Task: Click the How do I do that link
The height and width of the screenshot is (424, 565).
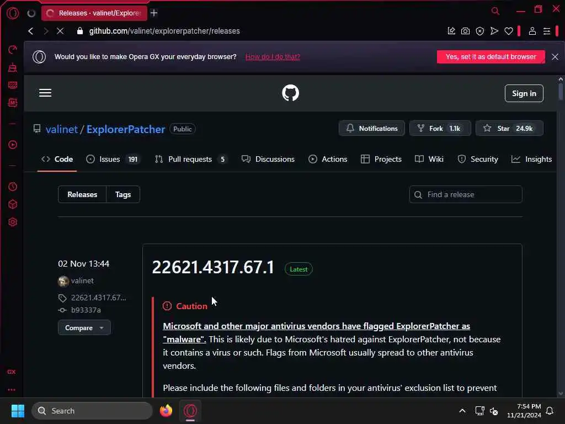Action: 273,57
